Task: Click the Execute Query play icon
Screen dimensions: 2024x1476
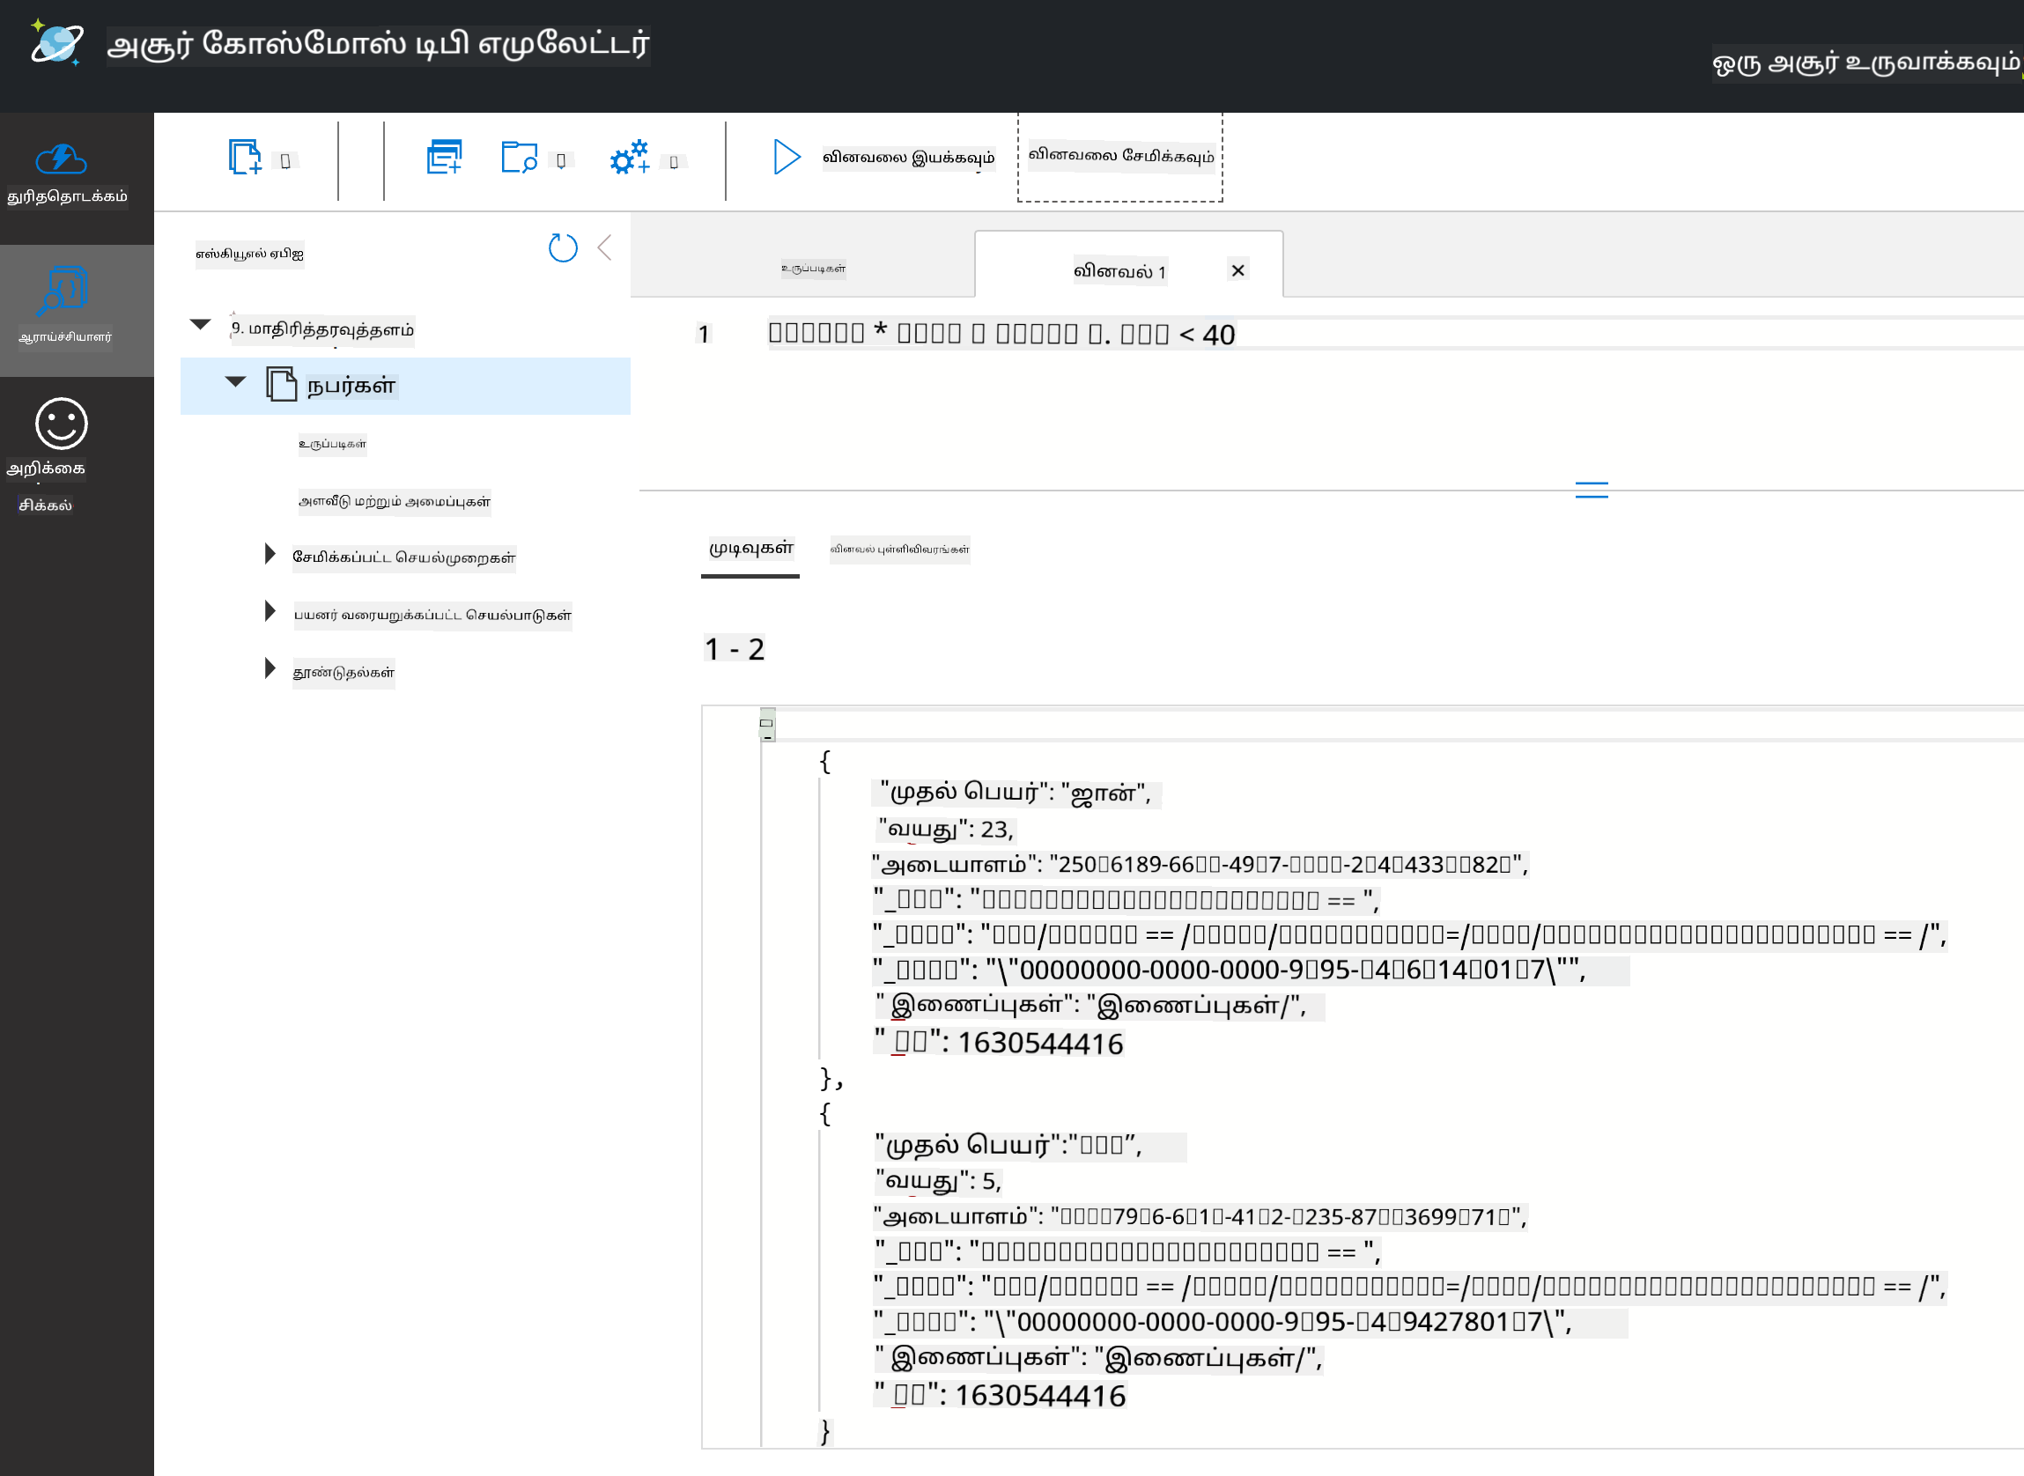Action: tap(787, 158)
